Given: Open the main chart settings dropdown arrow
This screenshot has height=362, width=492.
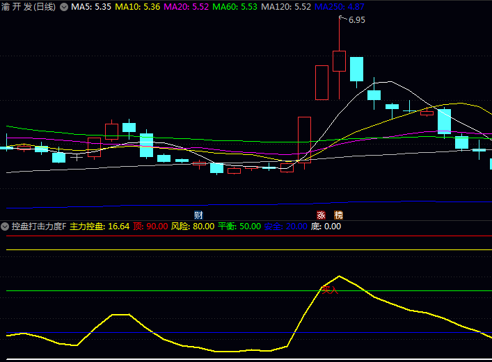Looking at the screenshot, I should [64, 7].
